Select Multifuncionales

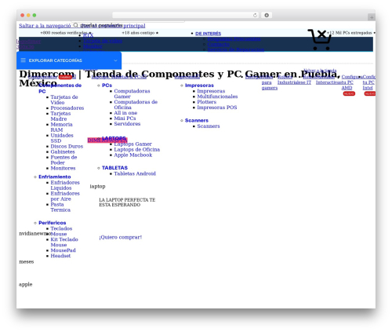(x=217, y=97)
